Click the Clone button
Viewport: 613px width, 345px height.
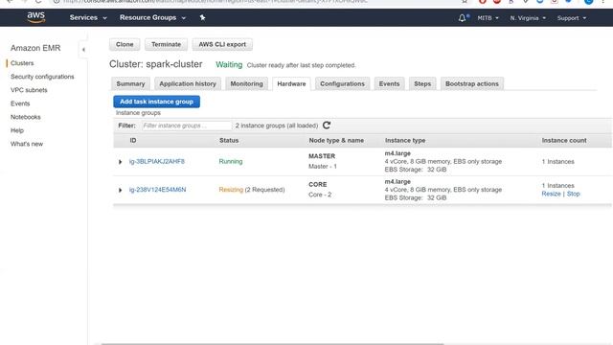tap(125, 45)
